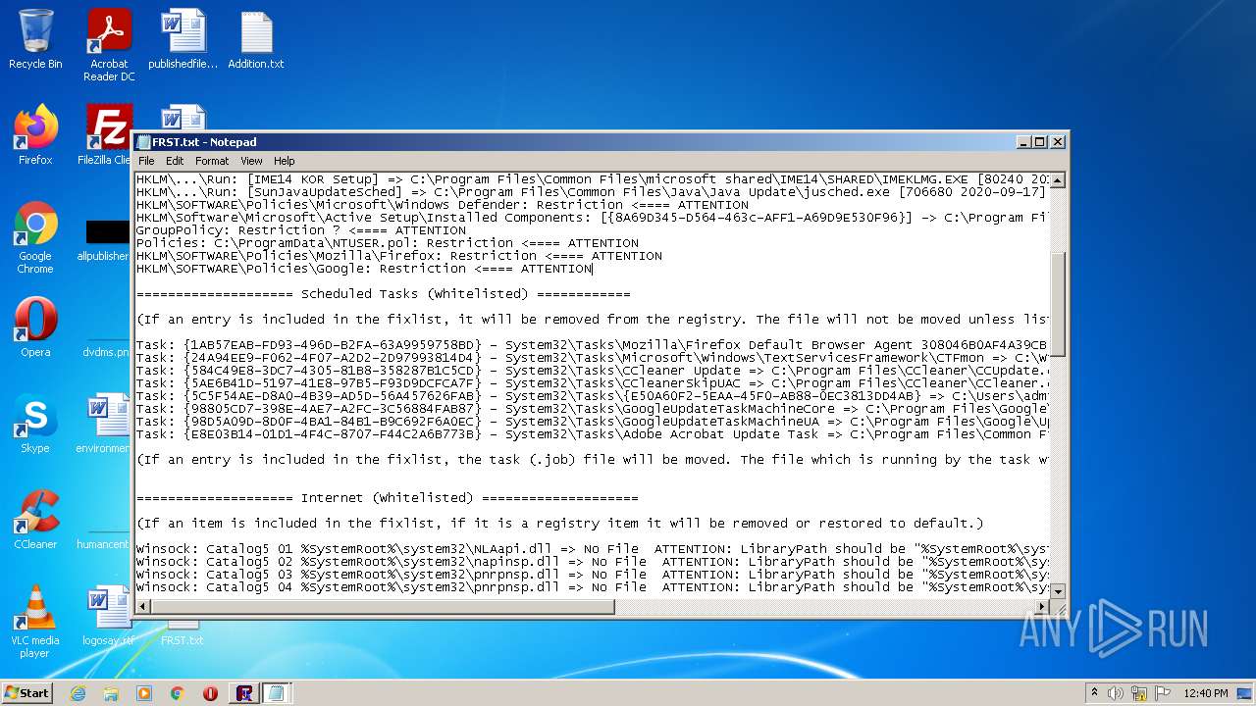Launch Skype from the desktop

point(35,424)
